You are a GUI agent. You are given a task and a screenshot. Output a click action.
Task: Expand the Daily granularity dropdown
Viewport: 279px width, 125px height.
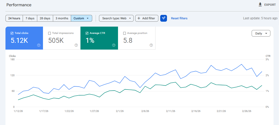[x=261, y=33]
